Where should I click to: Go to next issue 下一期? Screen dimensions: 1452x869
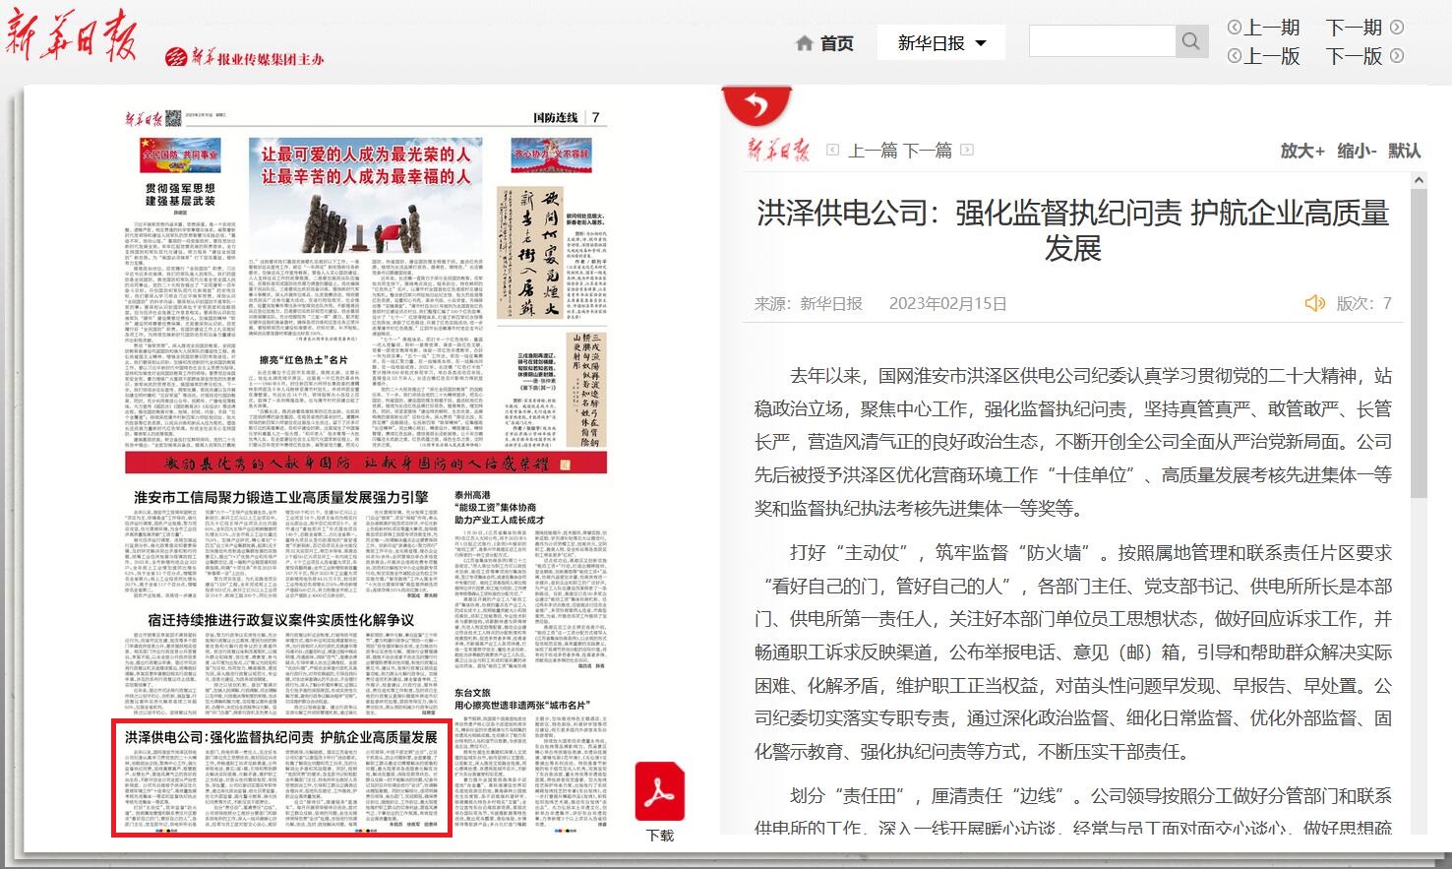[1354, 28]
